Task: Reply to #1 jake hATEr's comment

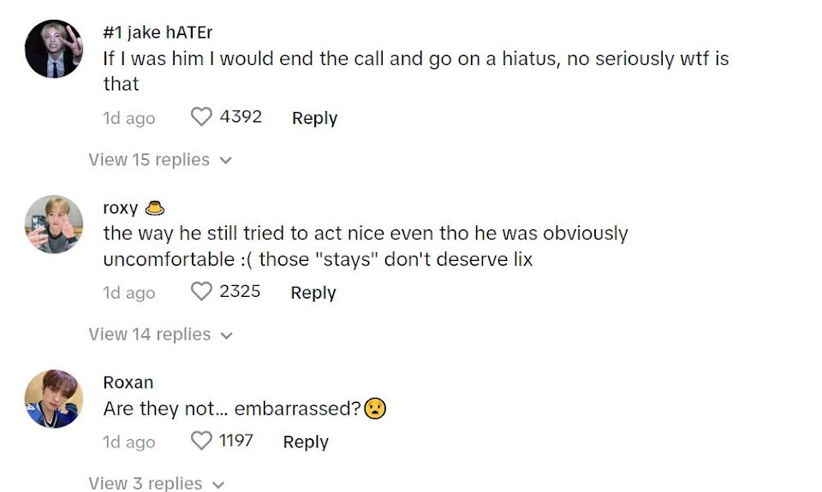Action: [314, 118]
